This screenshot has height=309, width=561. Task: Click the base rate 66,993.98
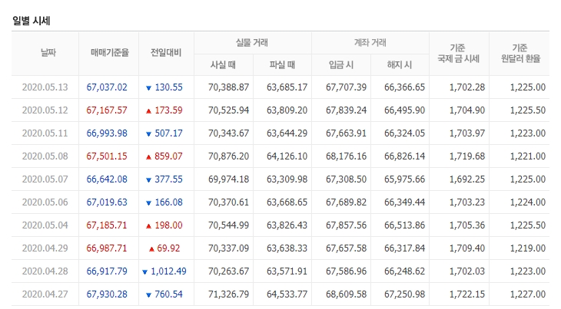click(x=107, y=133)
